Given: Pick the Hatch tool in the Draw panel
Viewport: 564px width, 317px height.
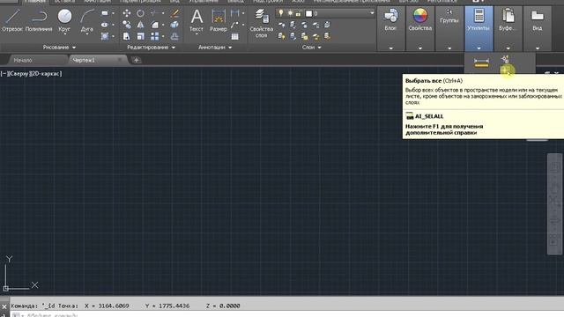Looking at the screenshot, I should pyautogui.click(x=104, y=36).
